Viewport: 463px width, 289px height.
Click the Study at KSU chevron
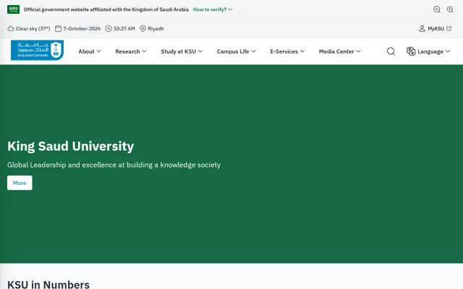click(200, 51)
